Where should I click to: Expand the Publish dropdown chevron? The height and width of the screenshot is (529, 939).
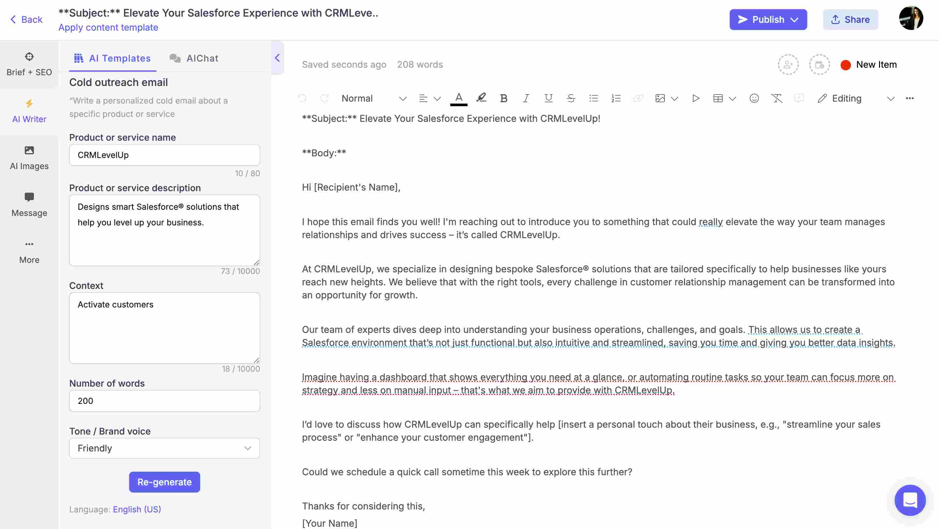pyautogui.click(x=795, y=20)
